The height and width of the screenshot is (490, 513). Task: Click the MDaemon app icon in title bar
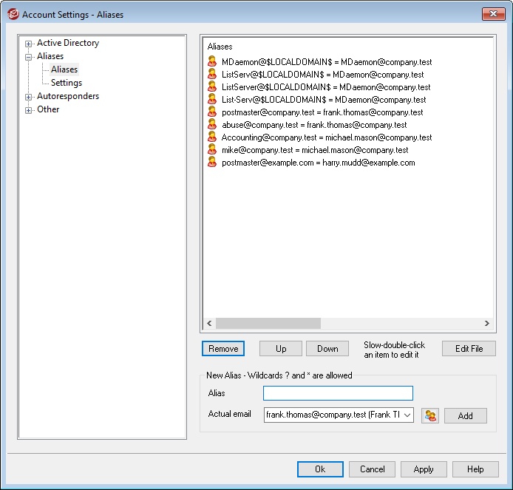click(x=13, y=14)
